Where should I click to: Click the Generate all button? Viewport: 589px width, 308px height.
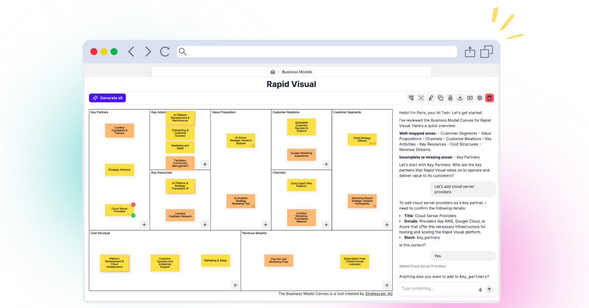tap(107, 98)
